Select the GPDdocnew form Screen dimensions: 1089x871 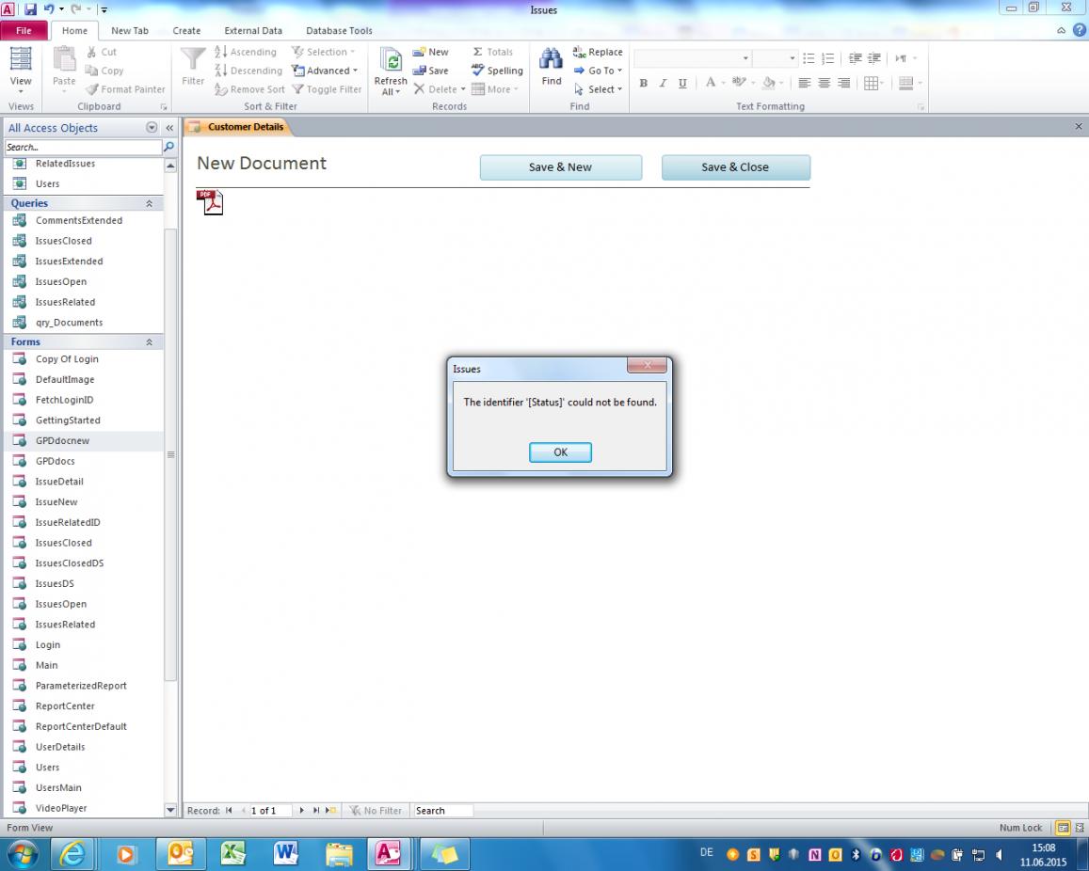point(84,441)
